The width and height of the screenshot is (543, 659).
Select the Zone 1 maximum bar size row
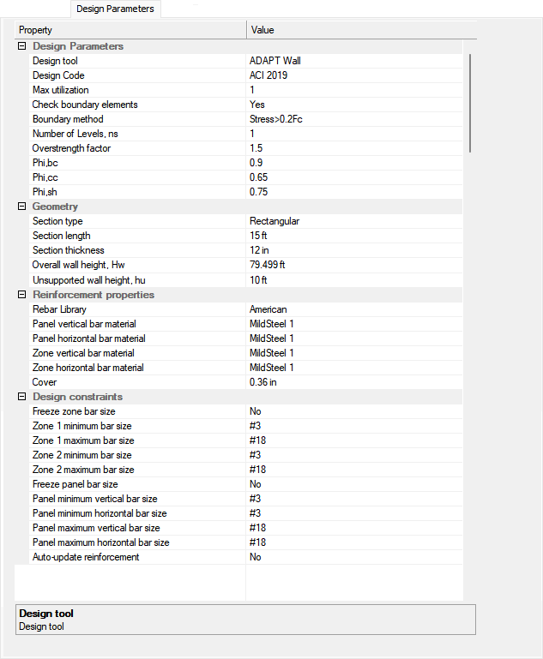(83, 440)
